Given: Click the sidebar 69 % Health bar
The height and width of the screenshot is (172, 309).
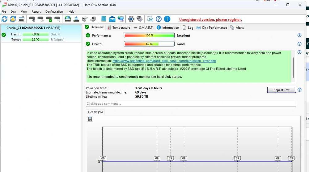Looking at the screenshot, I should coord(36,34).
